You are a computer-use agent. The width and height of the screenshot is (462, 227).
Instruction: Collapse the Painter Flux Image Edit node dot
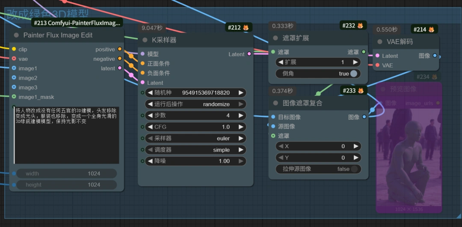(16, 35)
